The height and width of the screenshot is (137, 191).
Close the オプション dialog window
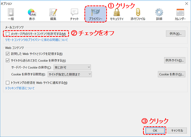(187, 4)
